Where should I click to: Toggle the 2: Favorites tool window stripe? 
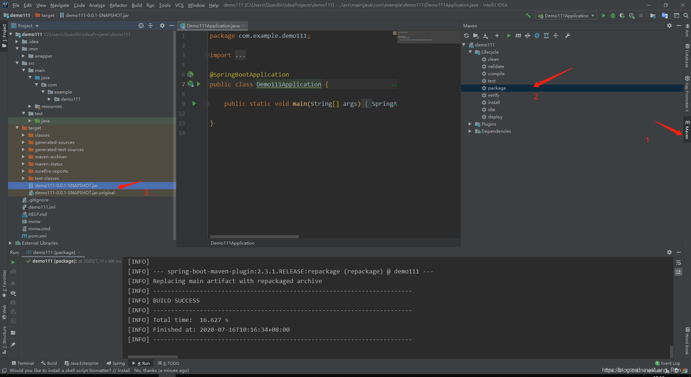coord(4,284)
